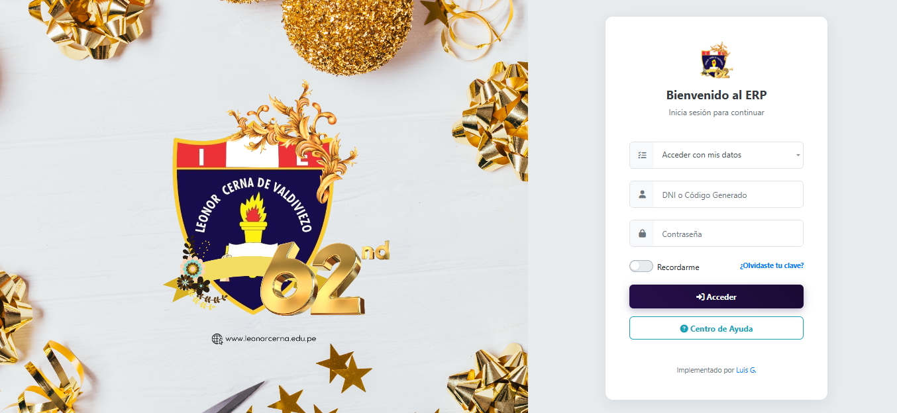Screen dimensions: 897x413
Task: Click the padlock icon in Contraseña field
Action: pos(642,234)
